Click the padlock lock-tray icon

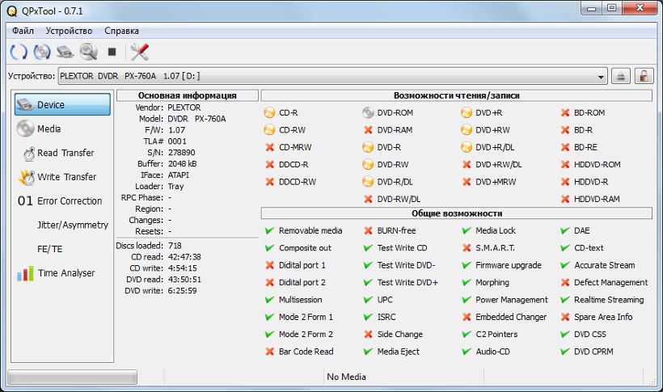point(644,76)
